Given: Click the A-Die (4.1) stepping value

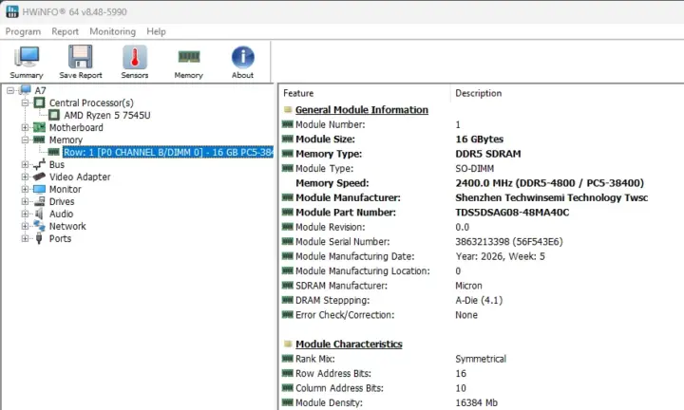Looking at the screenshot, I should pyautogui.click(x=479, y=300).
